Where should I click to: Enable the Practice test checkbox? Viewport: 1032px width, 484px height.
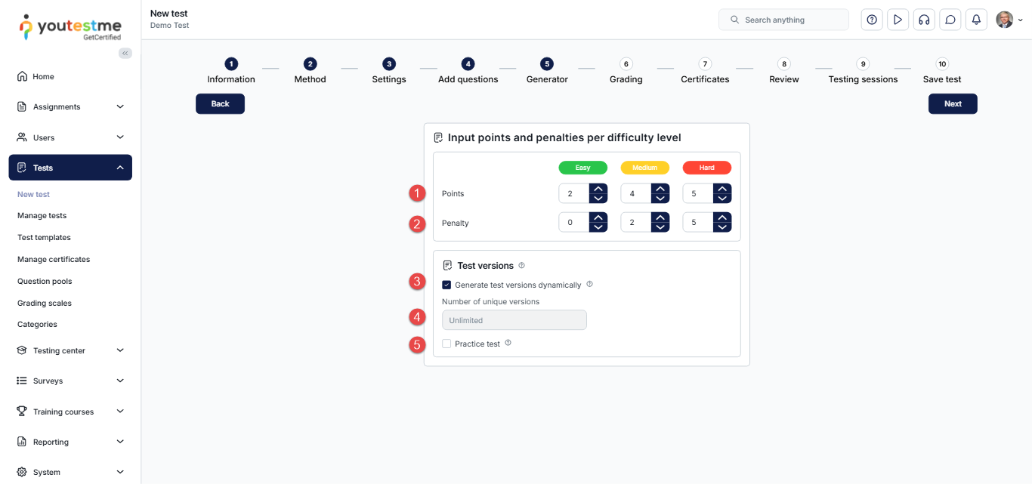pos(446,344)
